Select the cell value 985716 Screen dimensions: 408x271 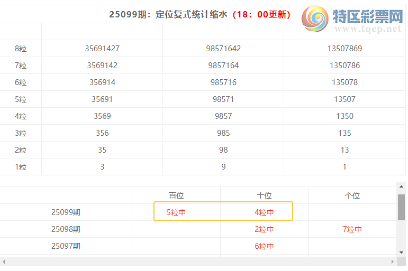point(223,82)
